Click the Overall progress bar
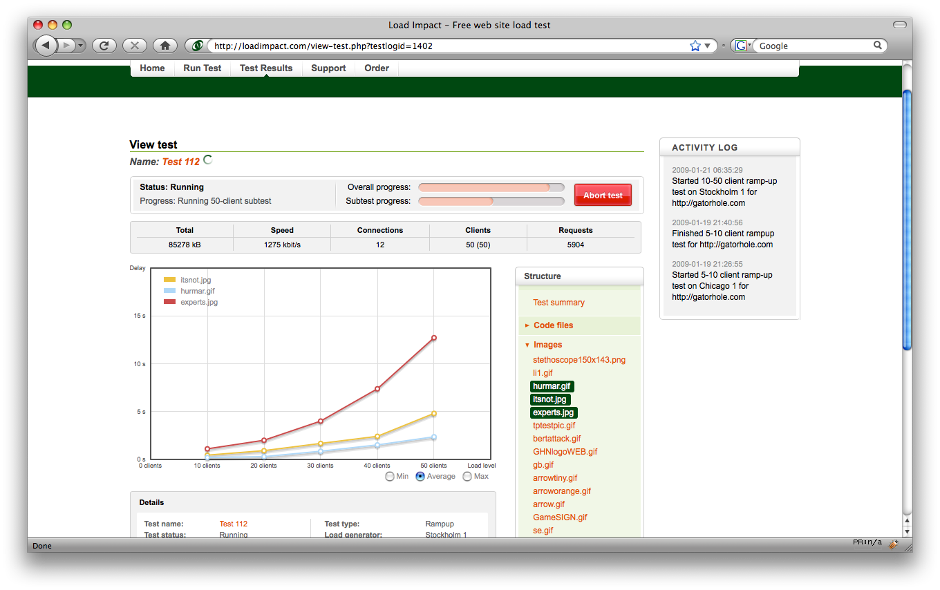 point(491,187)
